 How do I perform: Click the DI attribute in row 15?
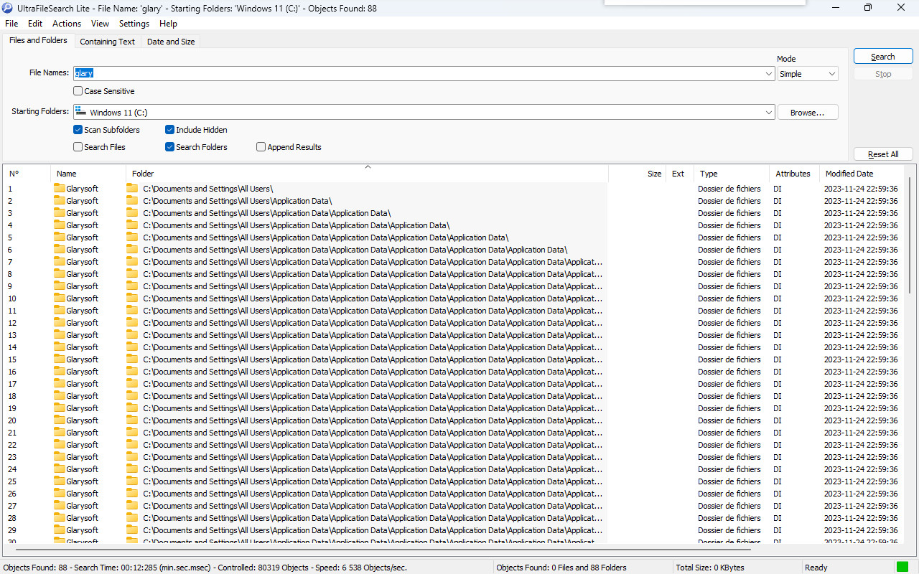[777, 359]
